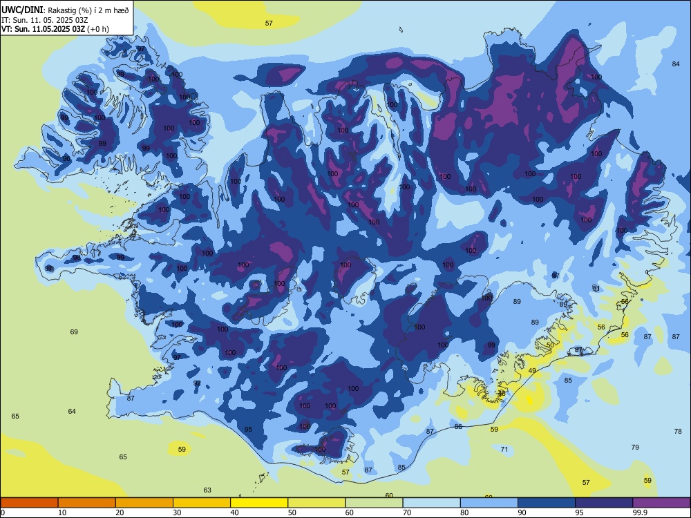Click the 'VT: Sun. 11.05.2025 03Z' valid time

pyautogui.click(x=43, y=29)
